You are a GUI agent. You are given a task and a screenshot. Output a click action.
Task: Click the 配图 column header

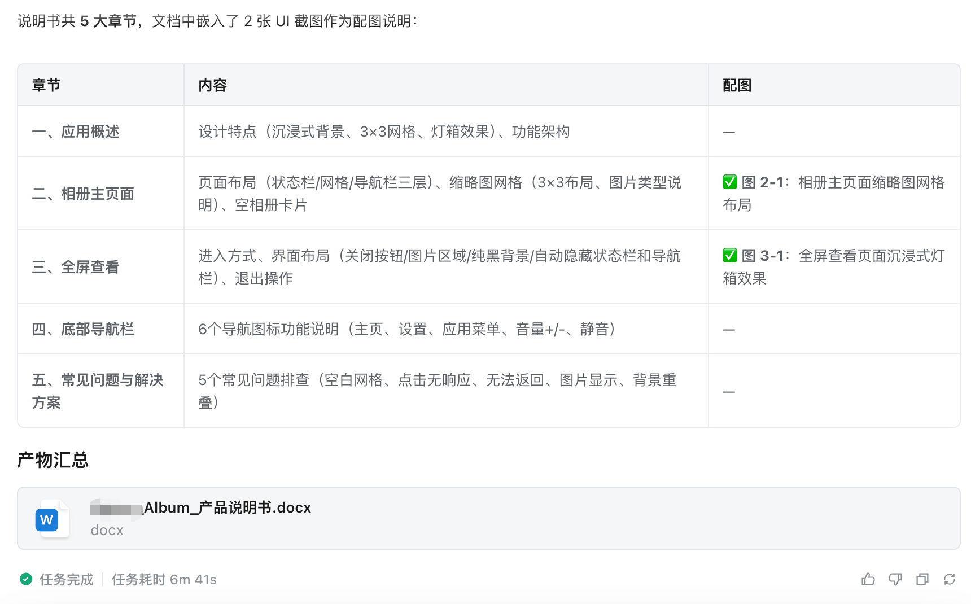point(737,85)
